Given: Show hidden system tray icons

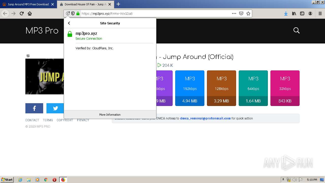Looking at the screenshot, I should click(x=283, y=180).
